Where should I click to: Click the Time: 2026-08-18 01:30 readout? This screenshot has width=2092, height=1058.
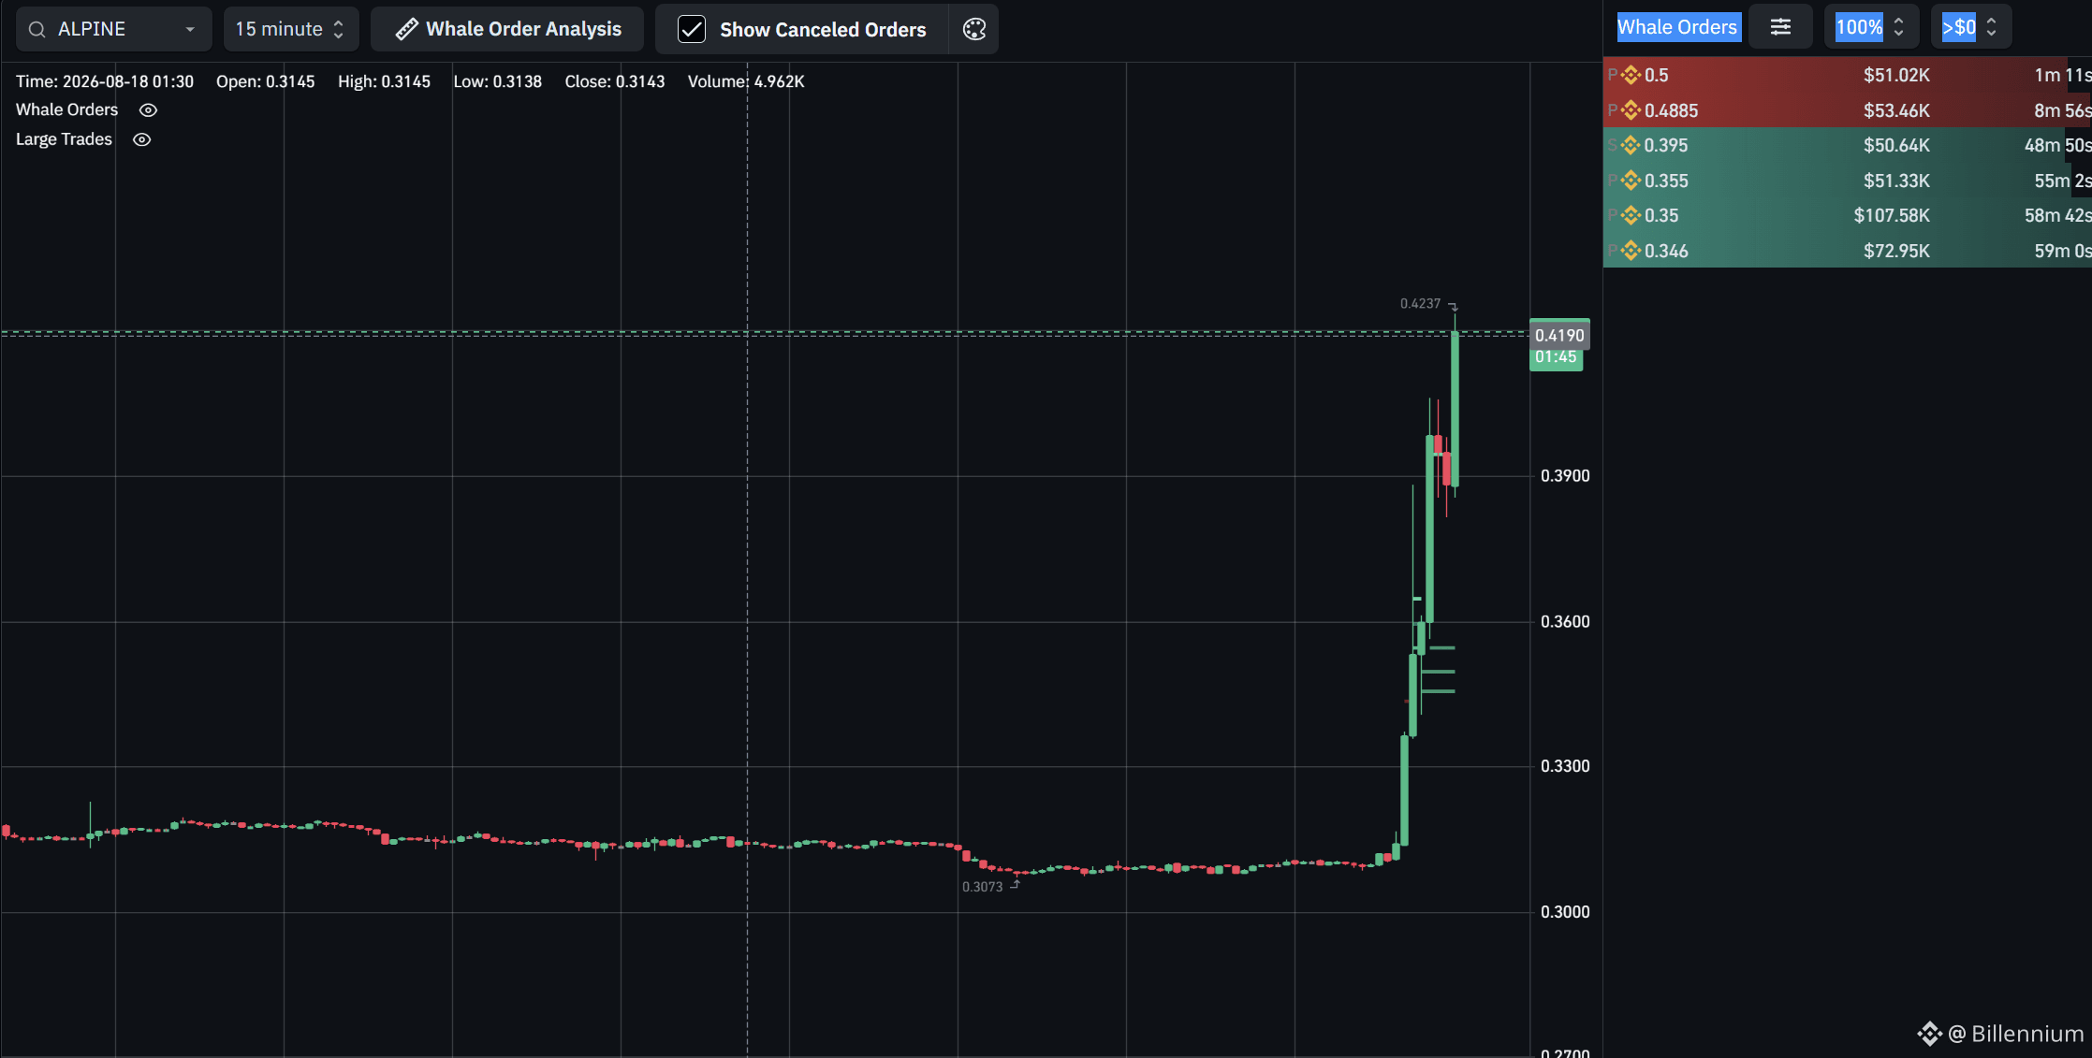[105, 81]
